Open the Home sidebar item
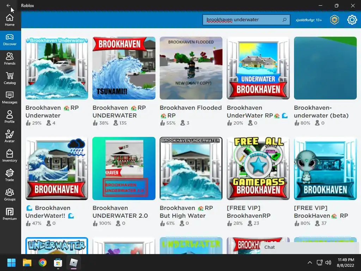This screenshot has width=361, height=271. click(10, 20)
